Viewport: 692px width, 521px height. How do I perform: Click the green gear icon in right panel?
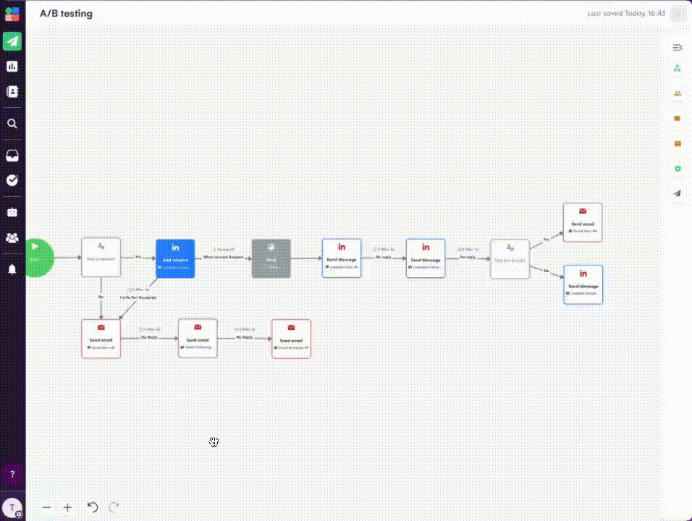(678, 169)
